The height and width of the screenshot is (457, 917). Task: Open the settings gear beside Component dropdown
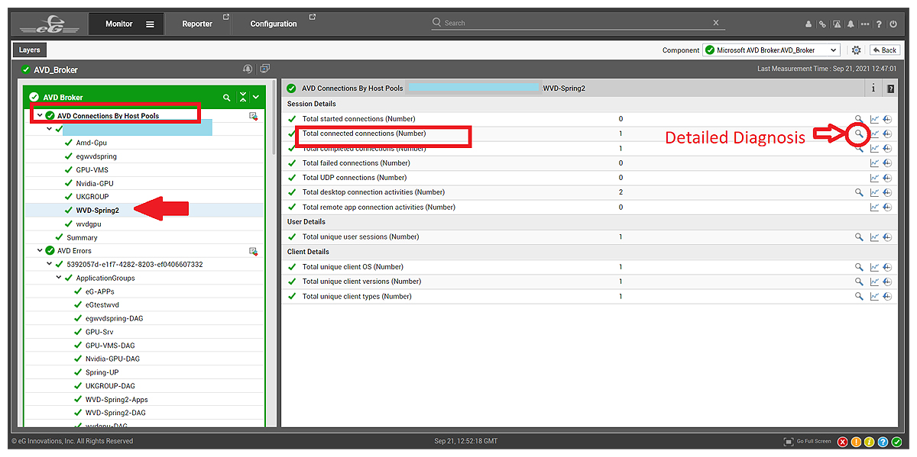pyautogui.click(x=856, y=50)
